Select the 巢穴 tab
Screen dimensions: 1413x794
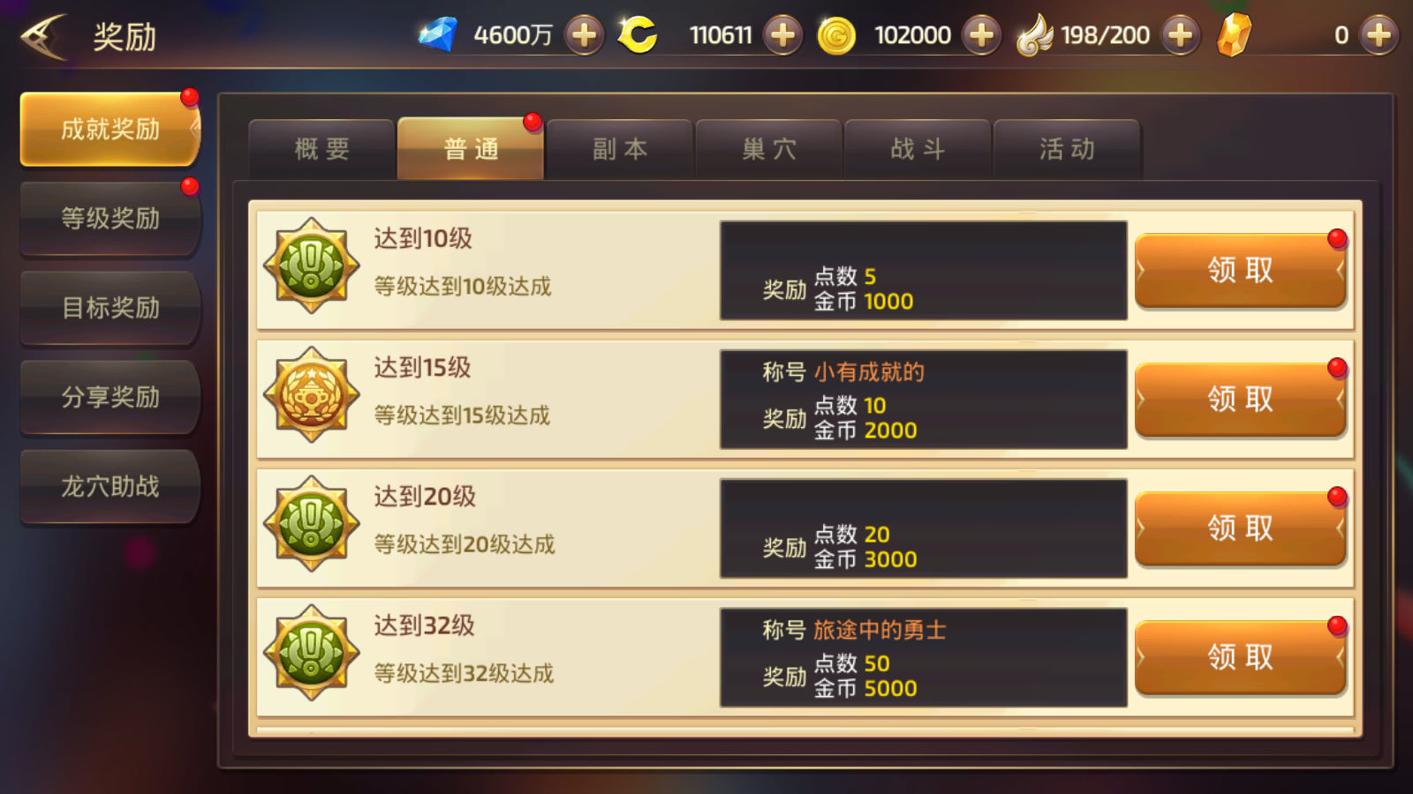(769, 149)
